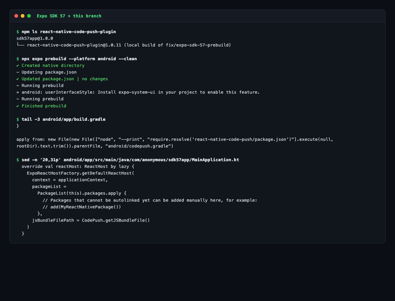Image resolution: width=395 pixels, height=301 pixels.
Task: Click '// add(MyReactNativePackage())' comment
Action: coord(82,207)
